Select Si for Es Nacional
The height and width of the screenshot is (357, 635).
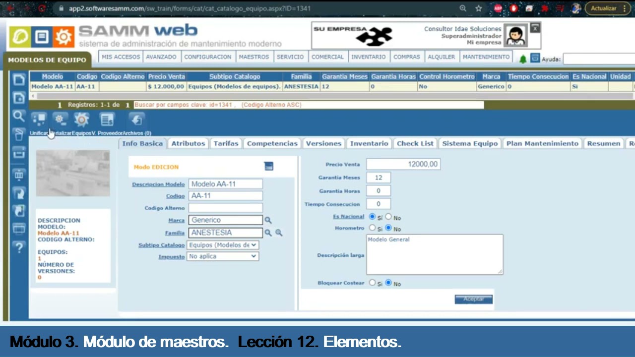373,217
